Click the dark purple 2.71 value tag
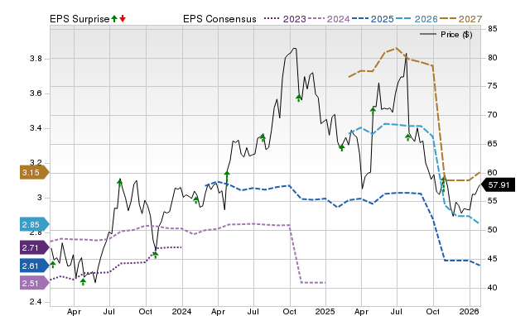This screenshot has width=530, height=316. coord(35,248)
